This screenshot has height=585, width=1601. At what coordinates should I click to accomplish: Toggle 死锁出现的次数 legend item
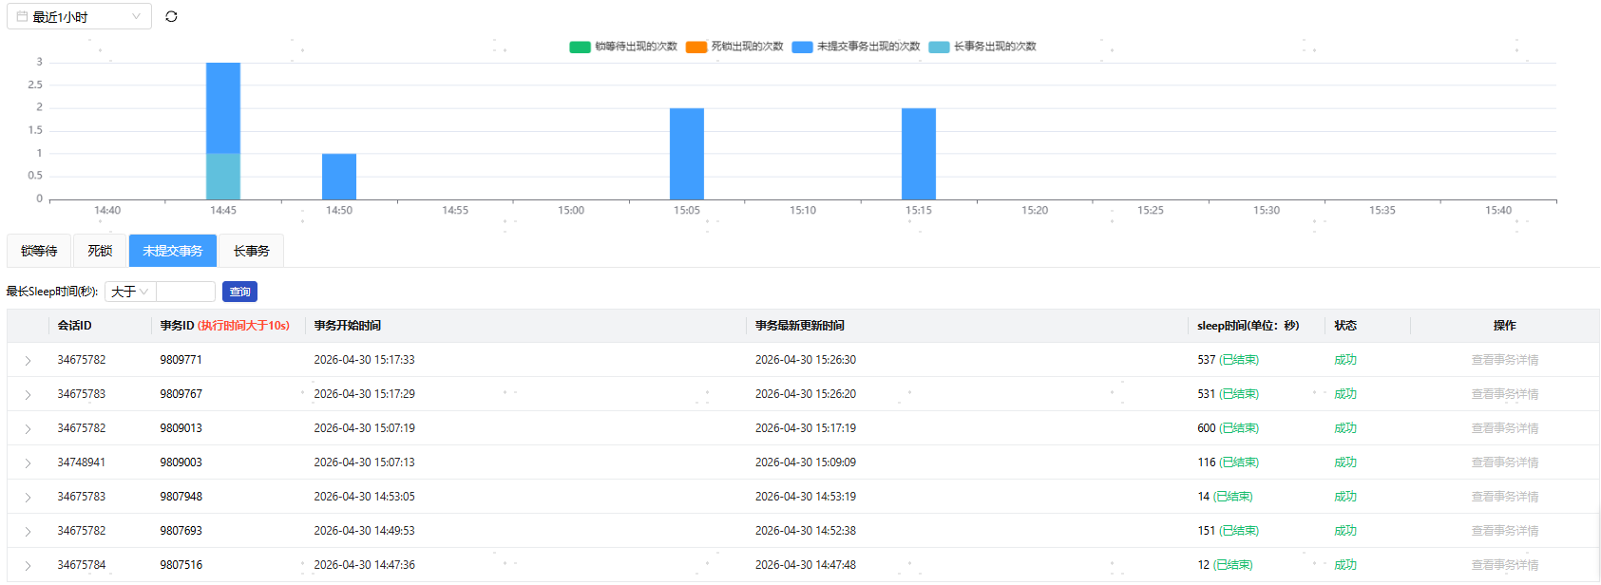pos(734,47)
